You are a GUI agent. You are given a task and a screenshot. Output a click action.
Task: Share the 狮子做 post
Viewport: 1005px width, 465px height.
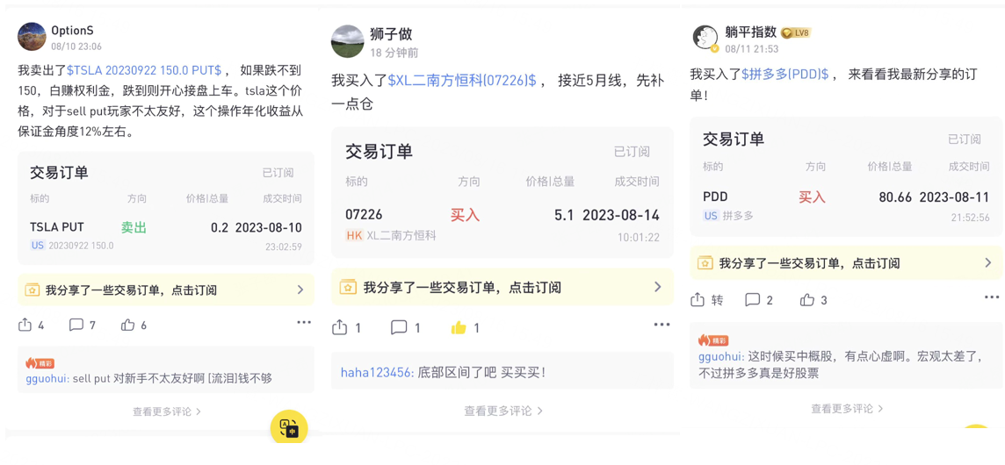click(339, 328)
